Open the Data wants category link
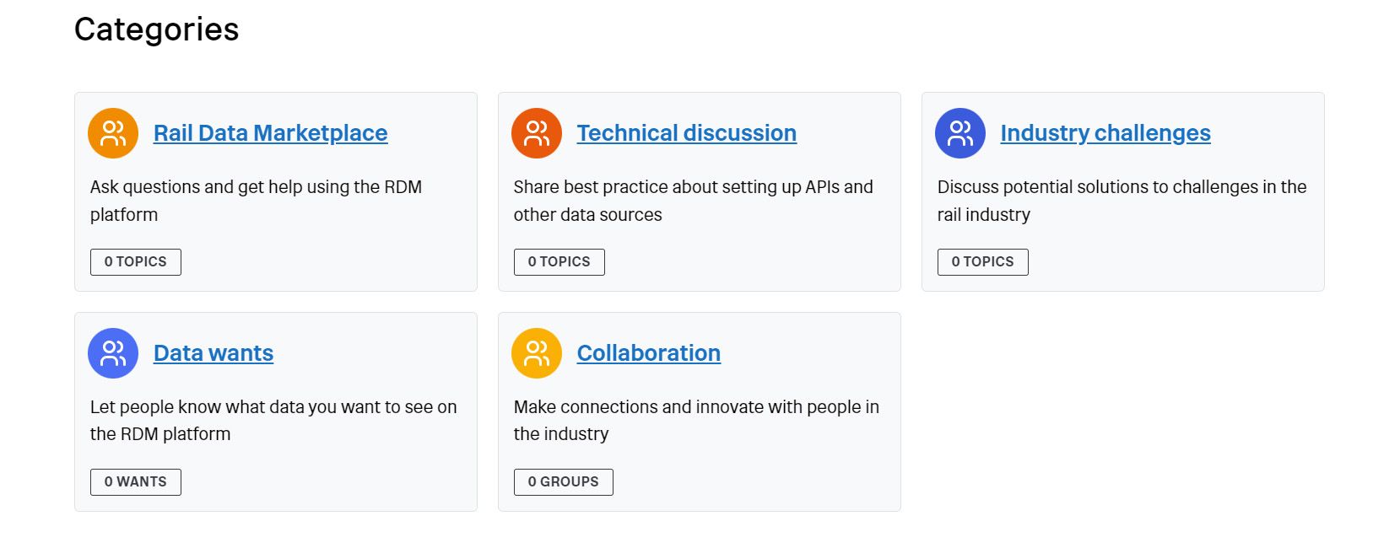 (213, 353)
